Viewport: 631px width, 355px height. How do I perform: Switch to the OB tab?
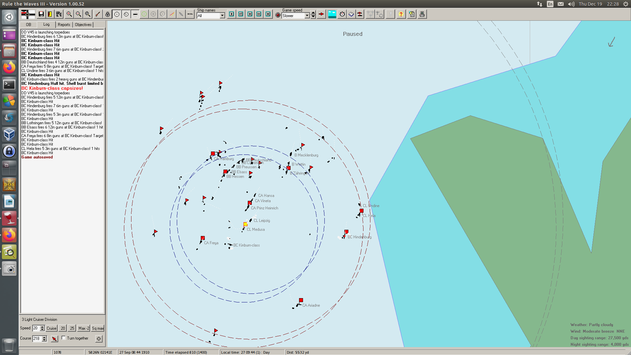click(29, 25)
